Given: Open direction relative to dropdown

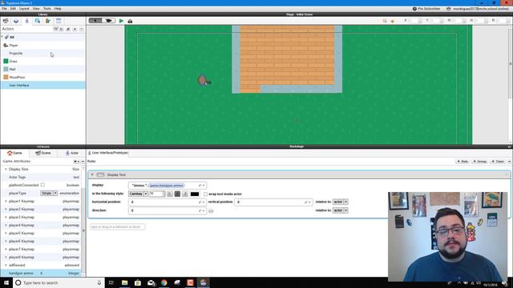Looking at the screenshot, I should pos(340,210).
